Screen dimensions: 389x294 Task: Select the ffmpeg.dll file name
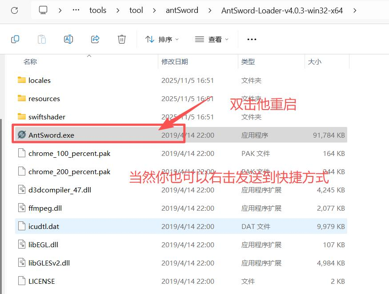45,208
